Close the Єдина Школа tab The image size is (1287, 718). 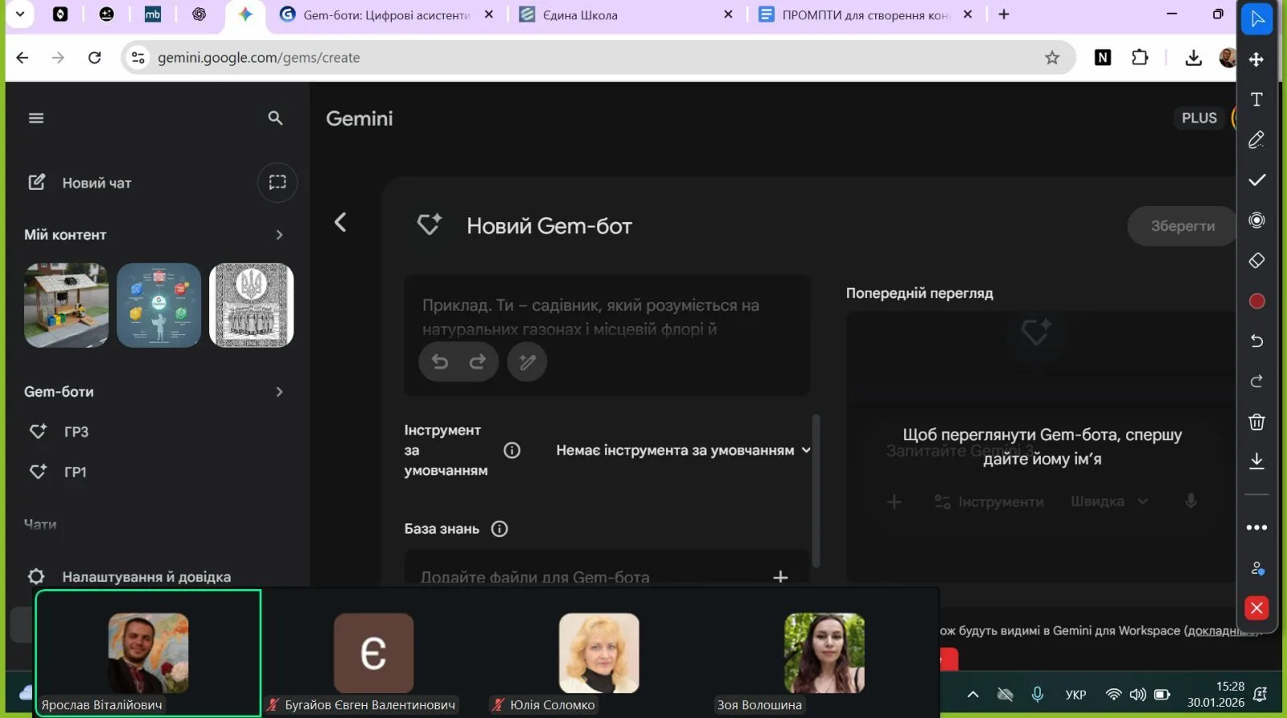click(728, 14)
